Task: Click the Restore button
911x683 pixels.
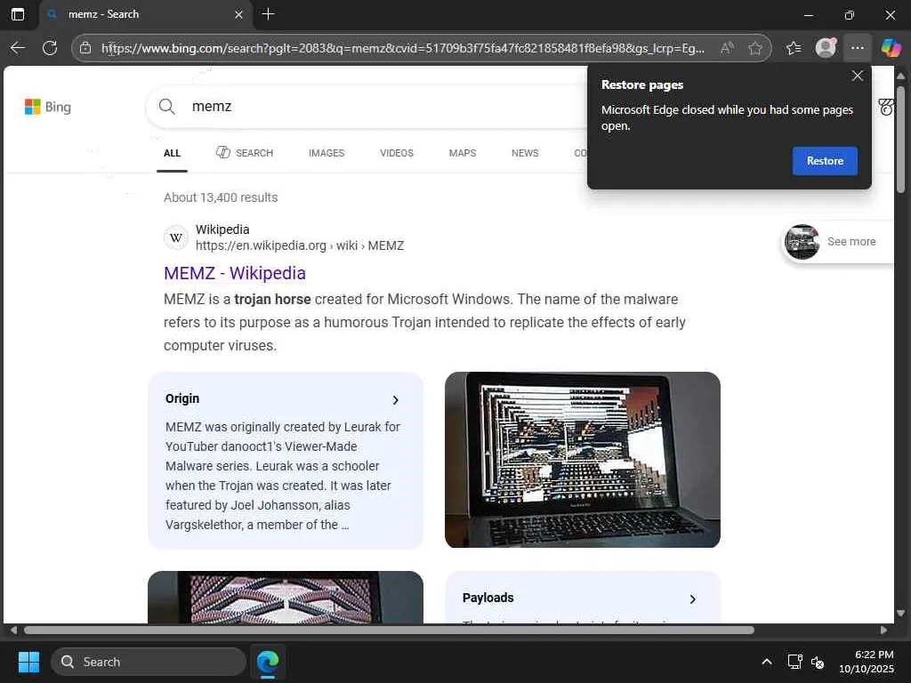Action: tap(825, 161)
